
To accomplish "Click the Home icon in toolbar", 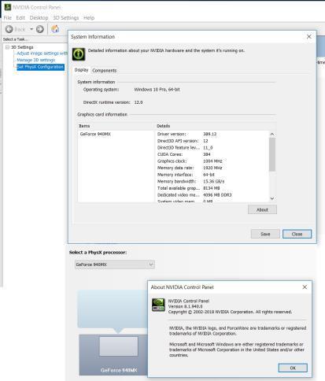I will (x=55, y=29).
